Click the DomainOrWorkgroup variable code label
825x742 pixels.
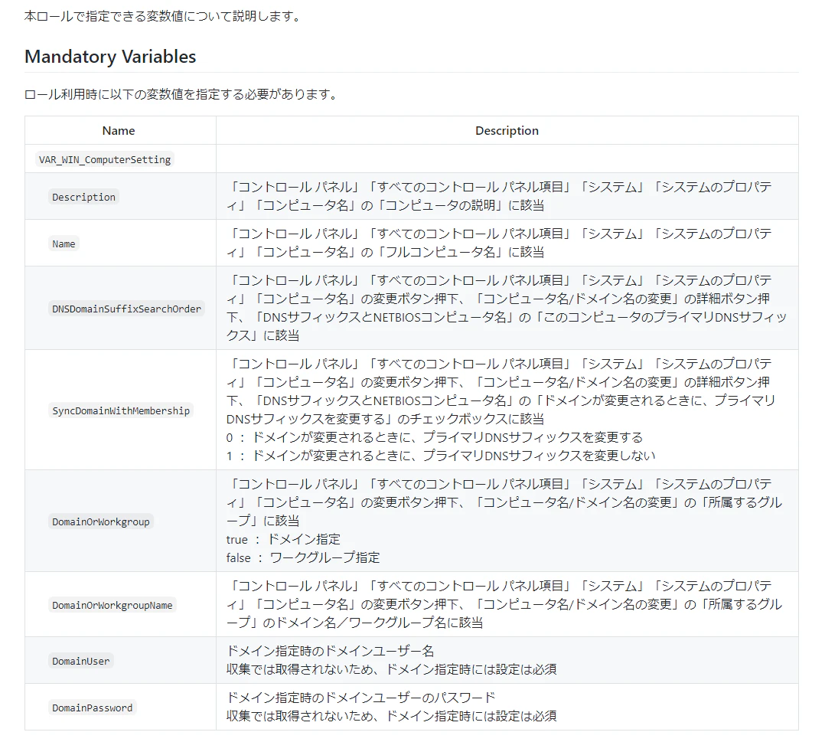[100, 522]
